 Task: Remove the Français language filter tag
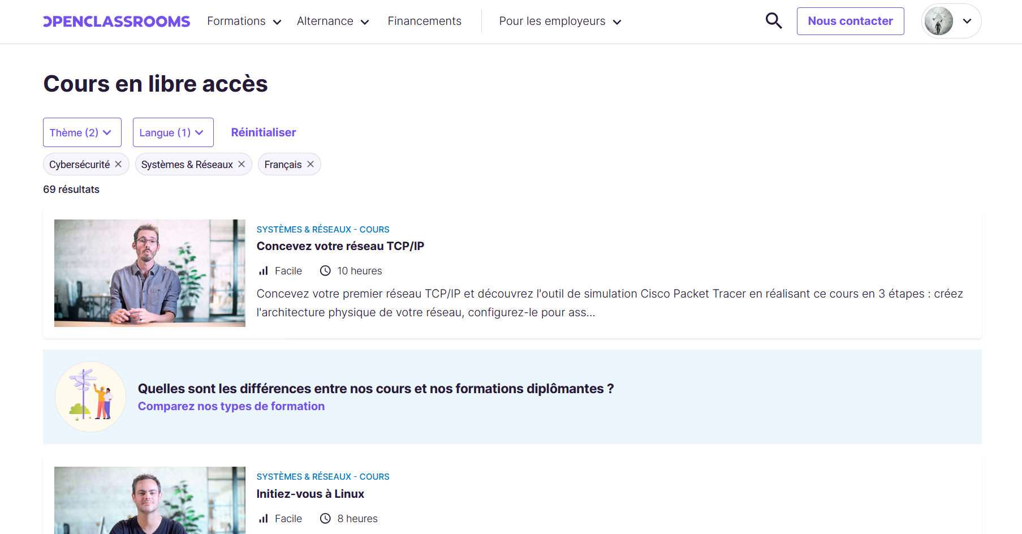(311, 164)
